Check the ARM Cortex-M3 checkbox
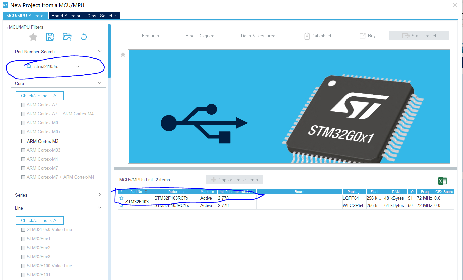 [23, 141]
